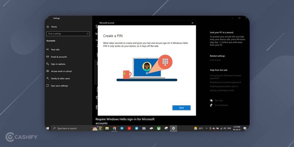This screenshot has width=294, height=147.
Task: Click the Sign-in options key icon
Action: [48, 64]
